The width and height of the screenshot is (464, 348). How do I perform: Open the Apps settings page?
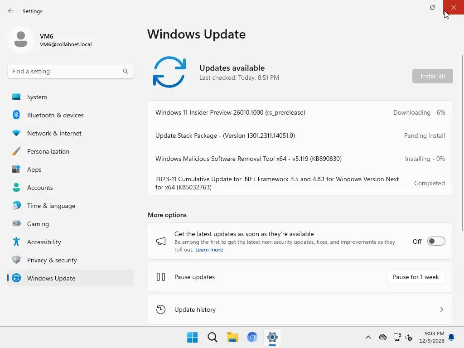(x=70, y=169)
